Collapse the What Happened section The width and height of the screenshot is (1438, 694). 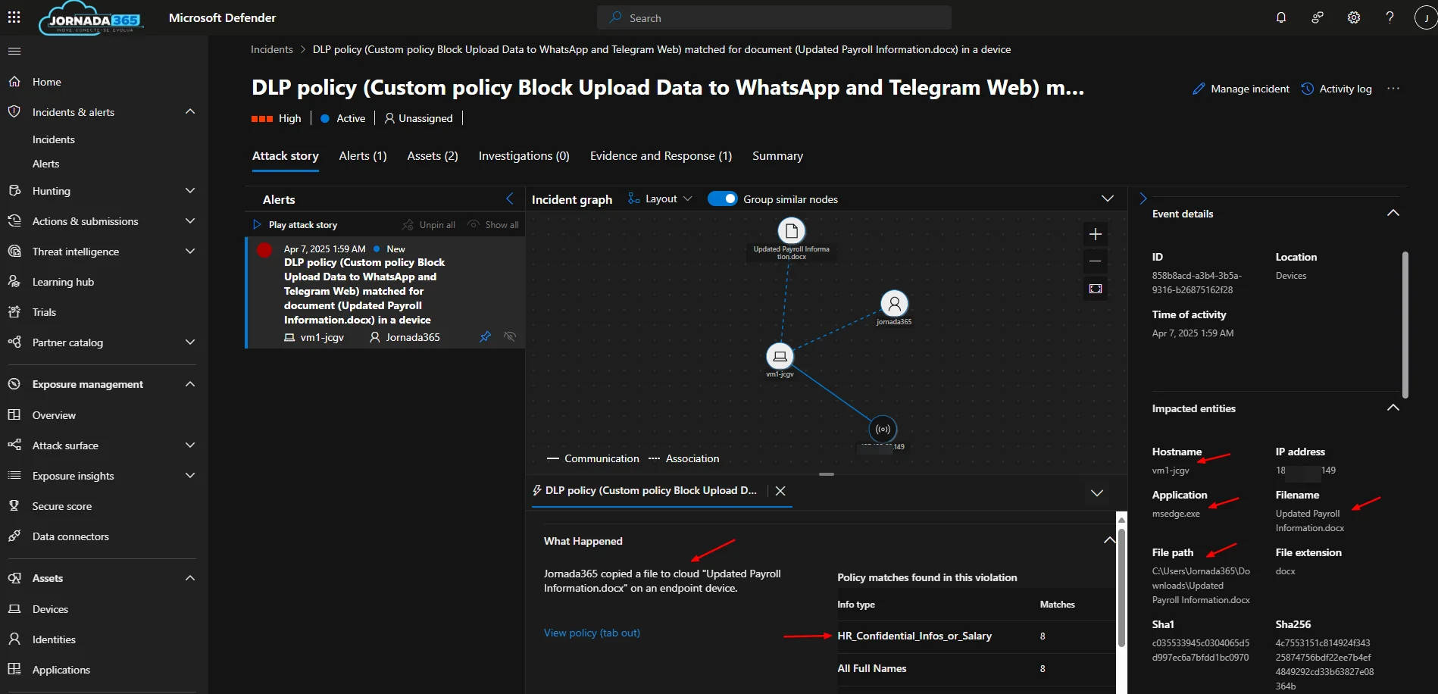pyautogui.click(x=1109, y=540)
